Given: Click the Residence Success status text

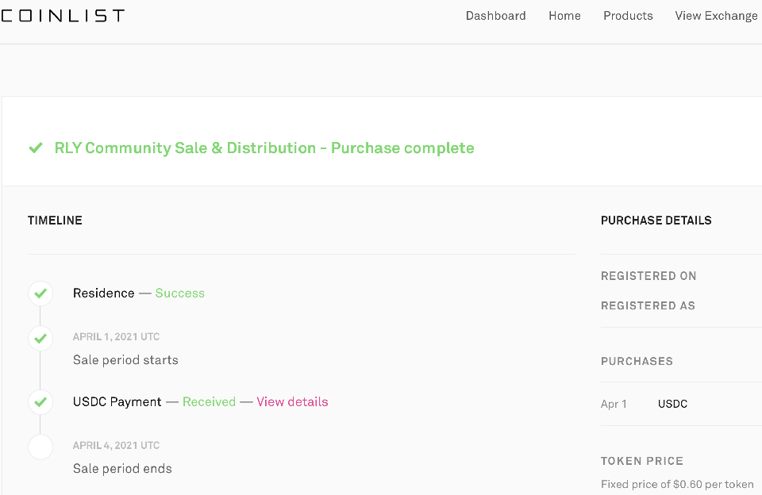Looking at the screenshot, I should coord(180,294).
